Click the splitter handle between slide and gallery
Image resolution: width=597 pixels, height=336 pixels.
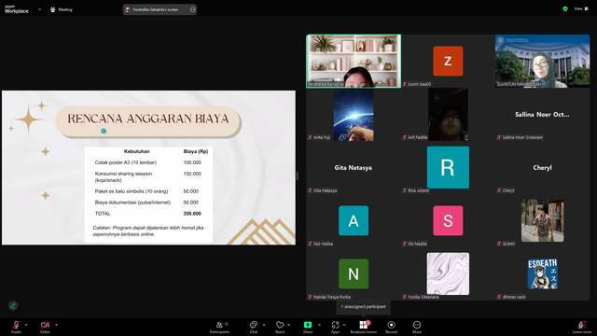coord(298,175)
